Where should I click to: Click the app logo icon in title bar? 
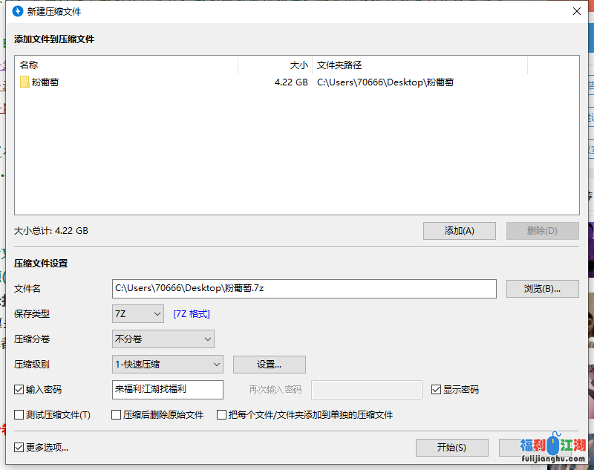(18, 11)
